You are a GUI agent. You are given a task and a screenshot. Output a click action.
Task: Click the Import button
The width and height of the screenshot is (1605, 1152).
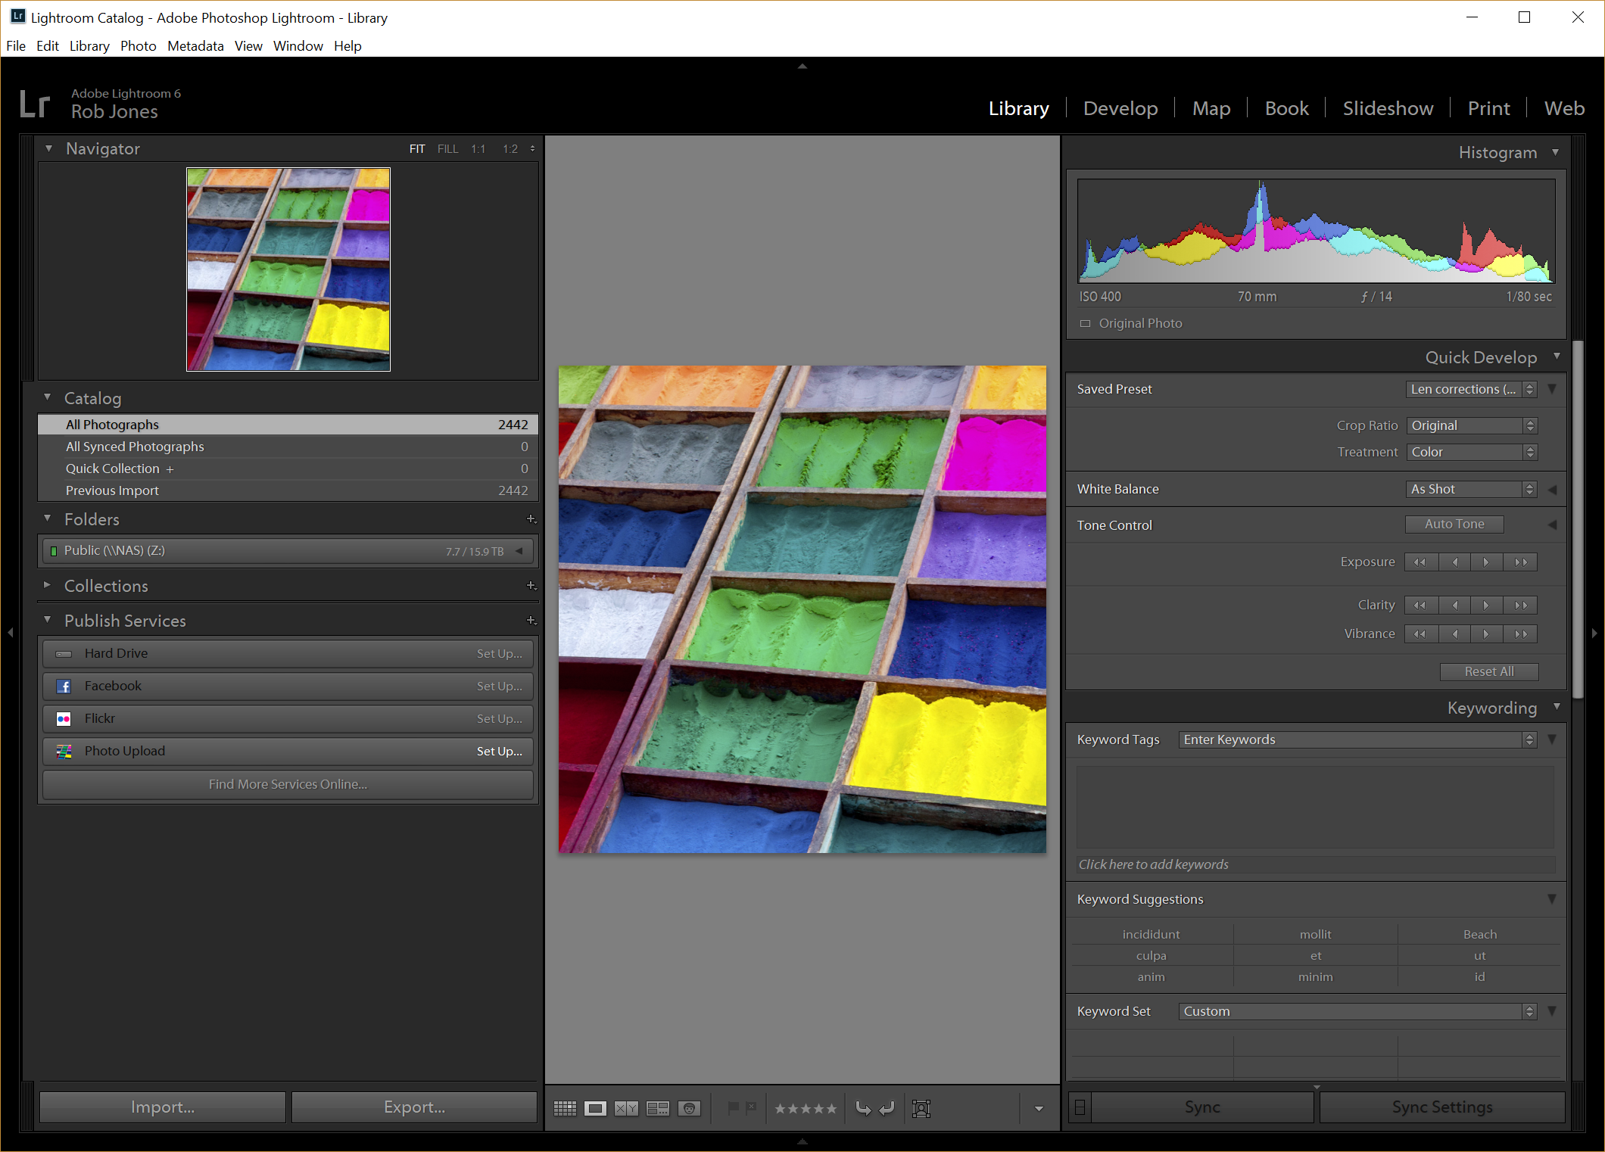point(163,1107)
